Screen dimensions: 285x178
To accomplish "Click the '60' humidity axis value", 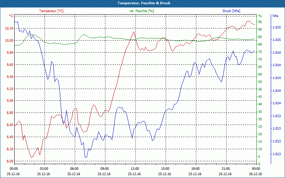I will [260, 74].
